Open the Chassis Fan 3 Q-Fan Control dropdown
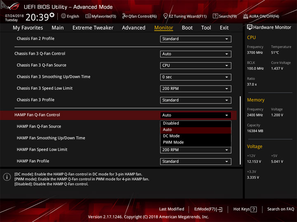Screen dimensions: 297x222 tap(196, 54)
